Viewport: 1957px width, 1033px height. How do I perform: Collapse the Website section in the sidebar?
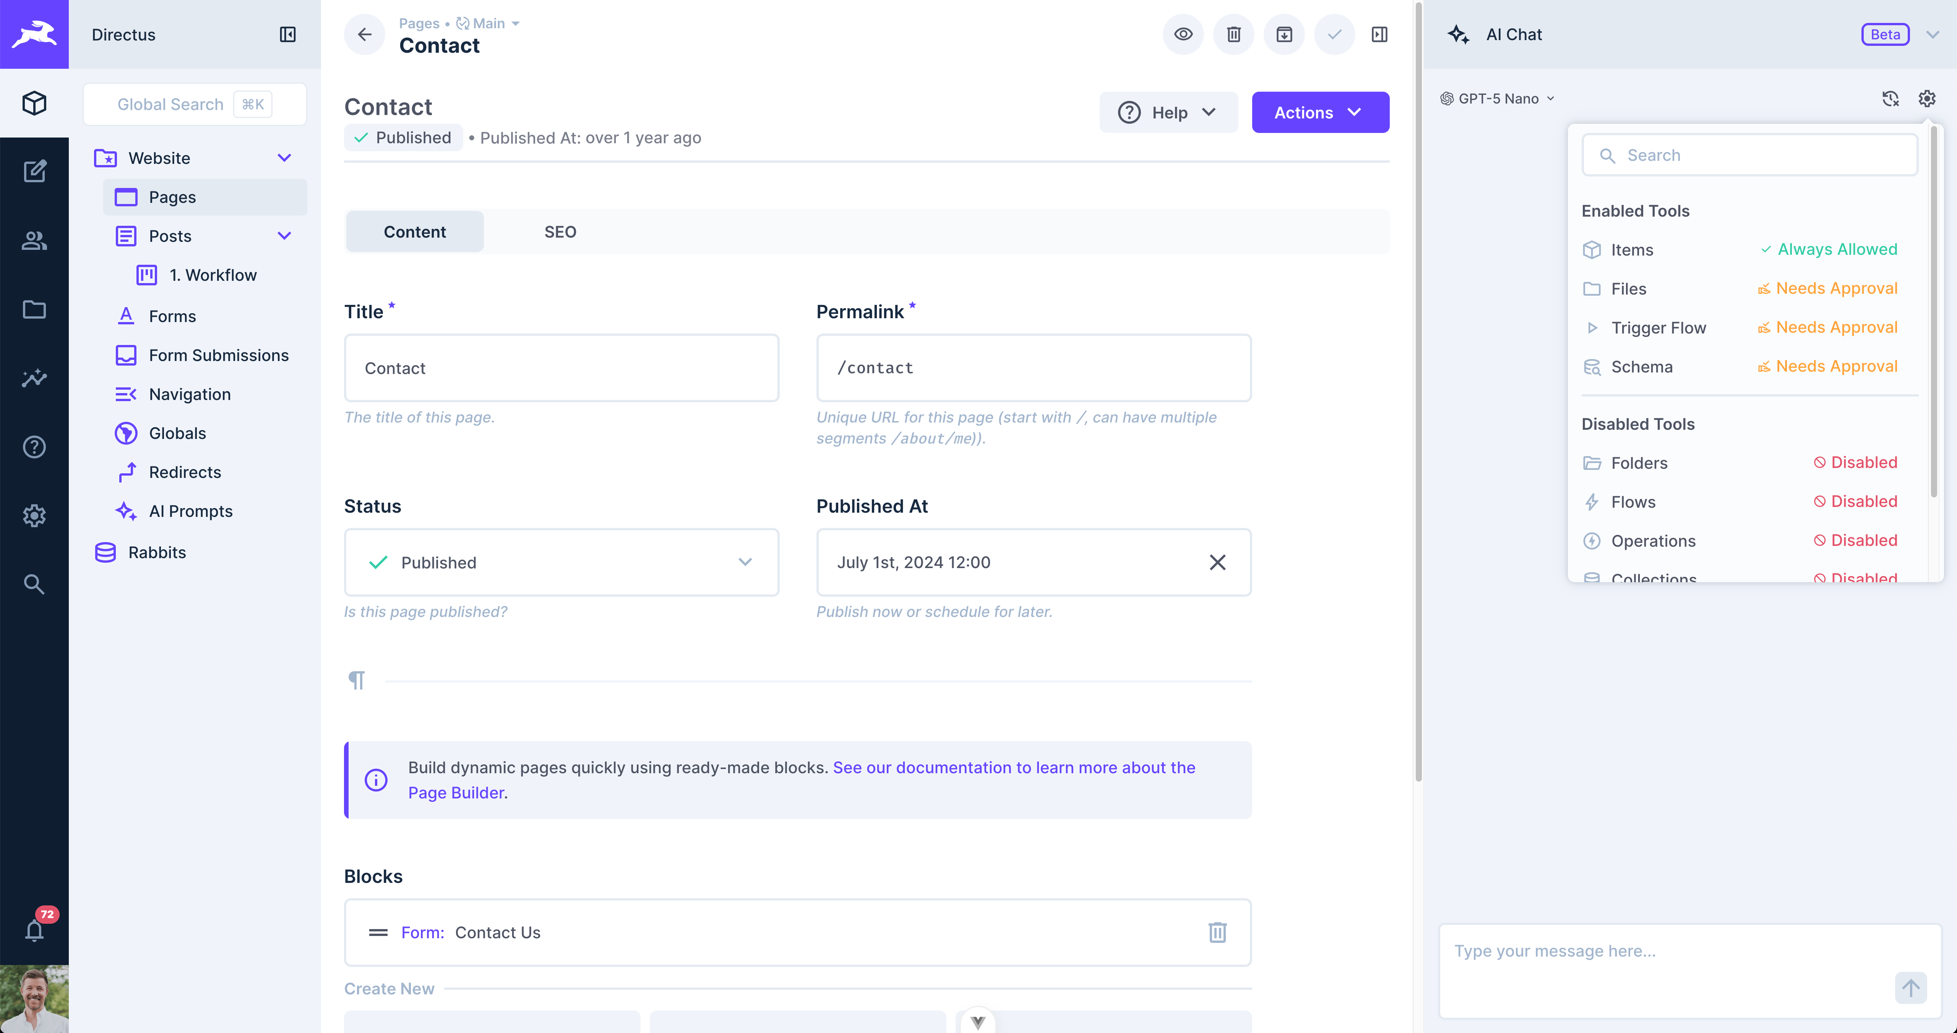point(284,158)
